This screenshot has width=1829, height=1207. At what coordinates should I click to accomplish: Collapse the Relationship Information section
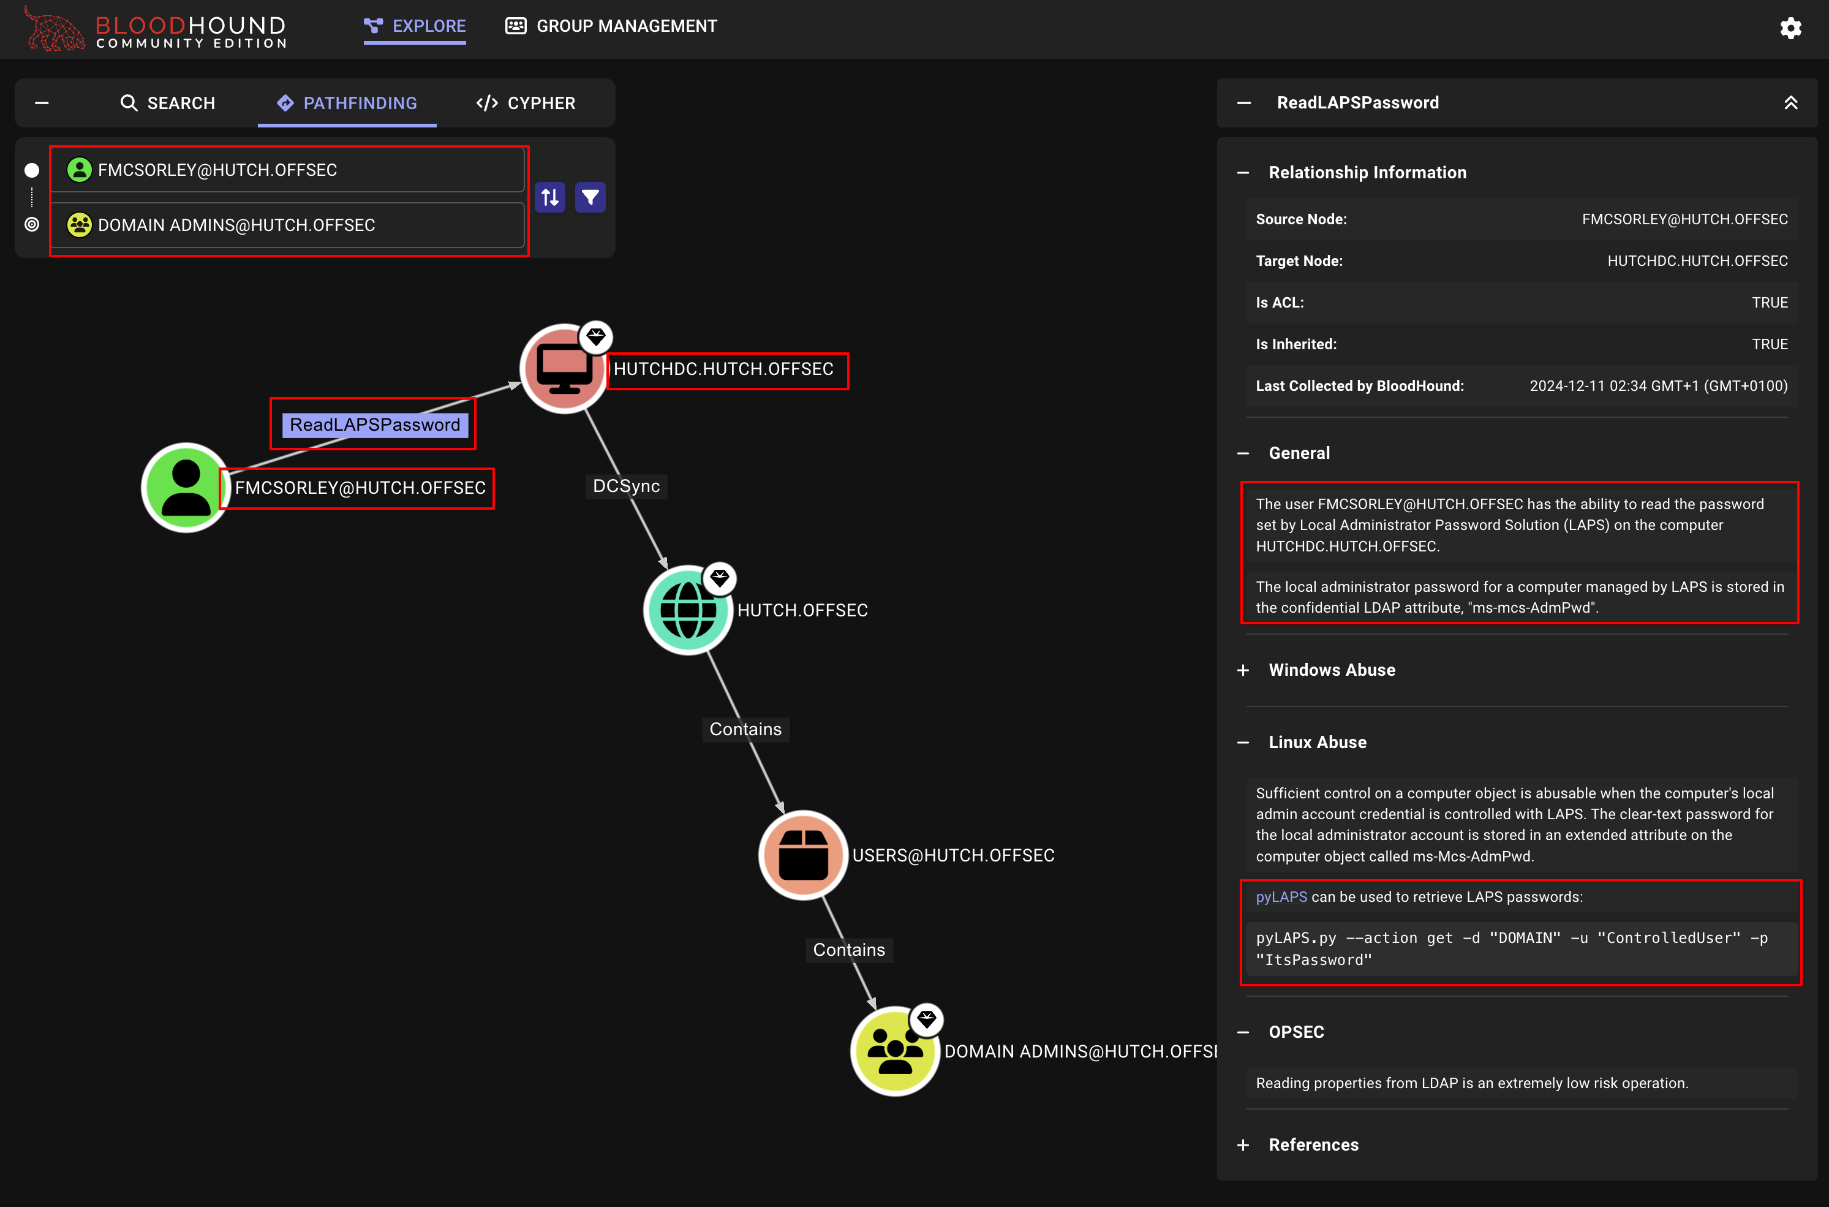click(x=1243, y=172)
